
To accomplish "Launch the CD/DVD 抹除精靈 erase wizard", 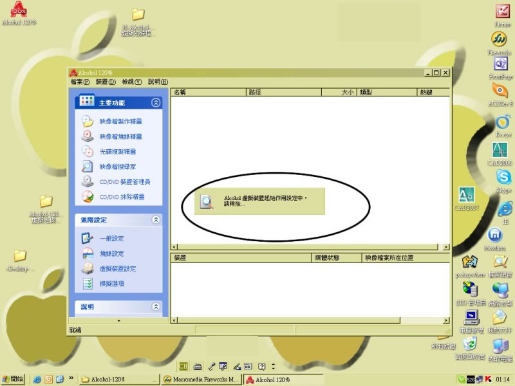I will pyautogui.click(x=113, y=197).
